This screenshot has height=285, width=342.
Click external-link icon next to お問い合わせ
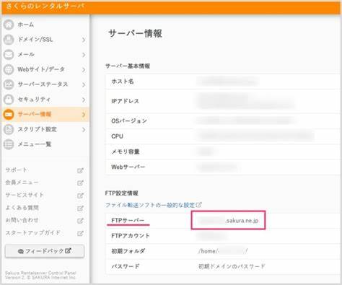(x=80, y=221)
